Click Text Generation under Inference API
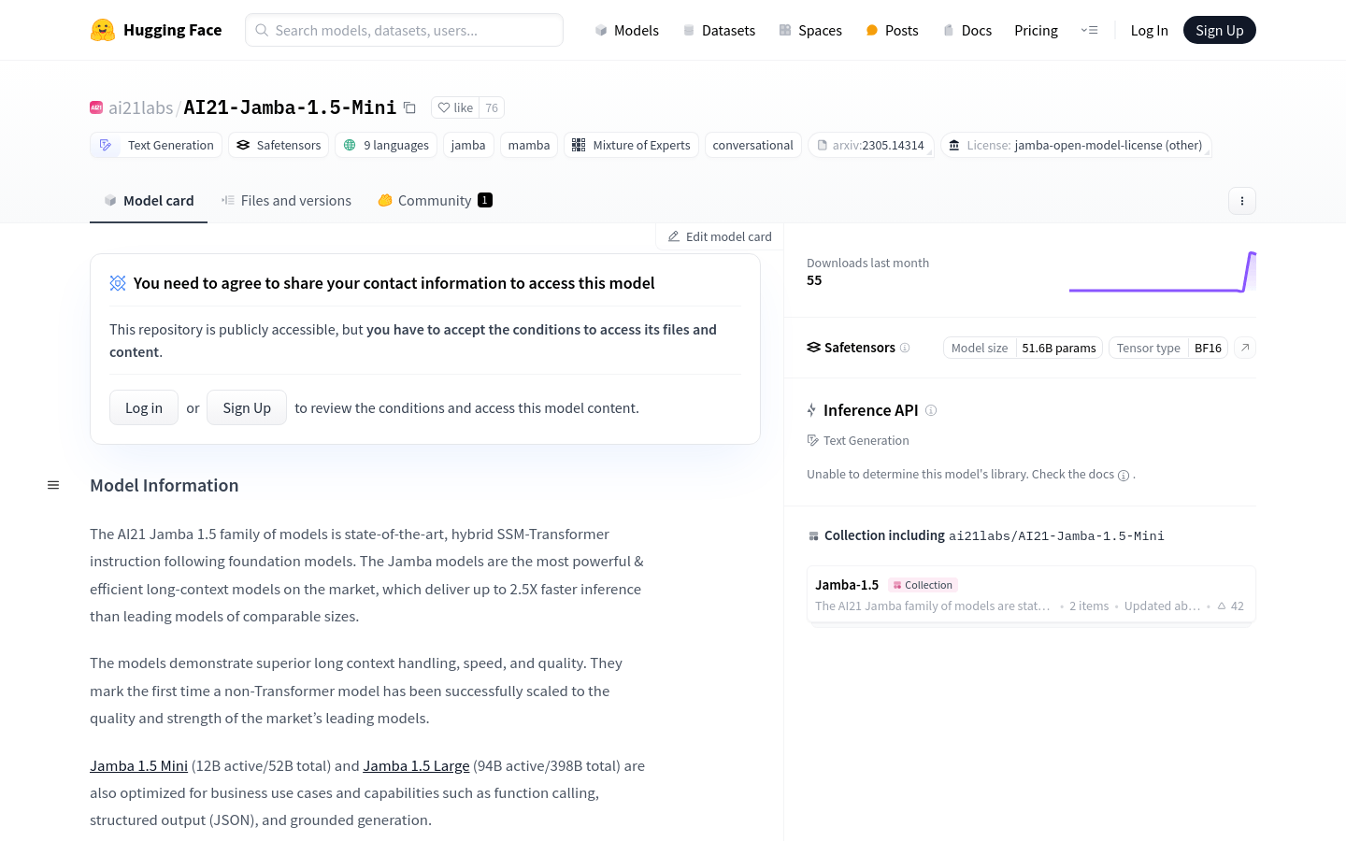This screenshot has width=1346, height=841. click(x=858, y=440)
